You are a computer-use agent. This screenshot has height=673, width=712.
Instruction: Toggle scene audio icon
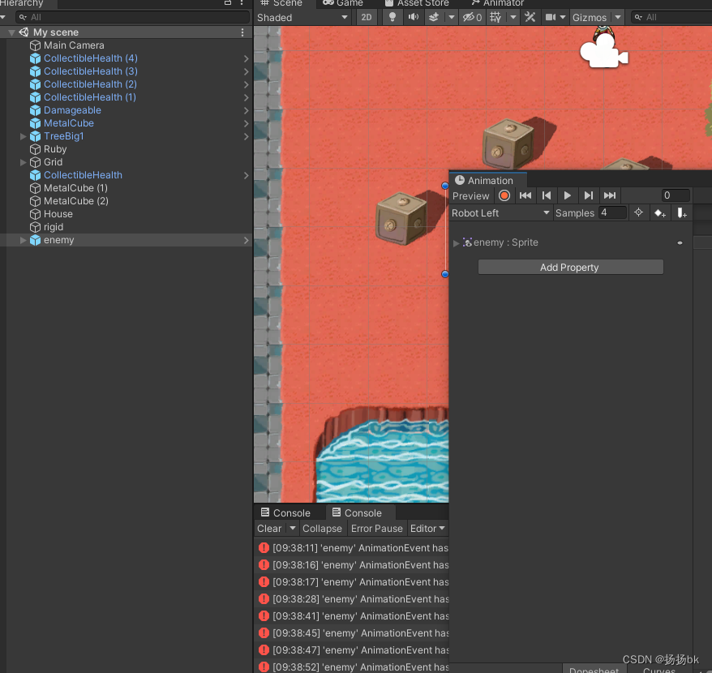pos(413,16)
